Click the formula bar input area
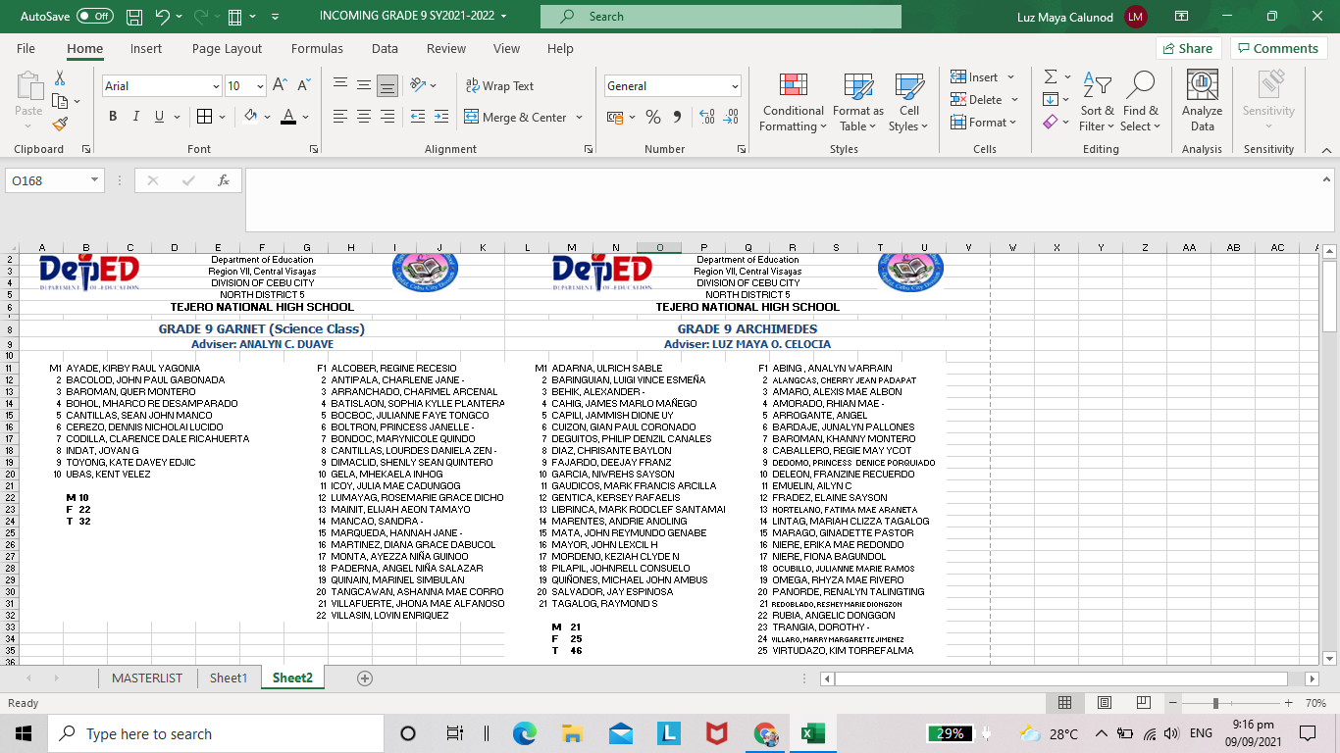The image size is (1340, 753). click(783, 200)
